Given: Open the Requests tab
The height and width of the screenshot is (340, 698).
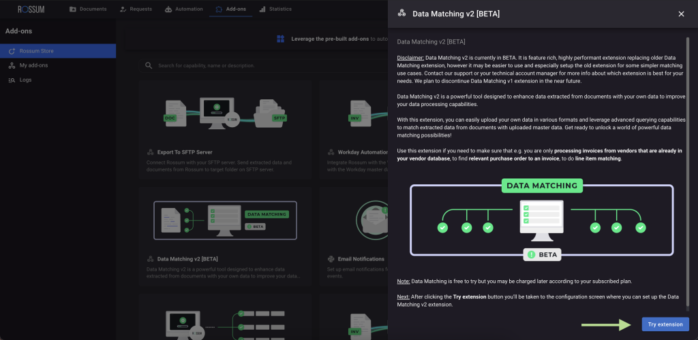Looking at the screenshot, I should [136, 9].
